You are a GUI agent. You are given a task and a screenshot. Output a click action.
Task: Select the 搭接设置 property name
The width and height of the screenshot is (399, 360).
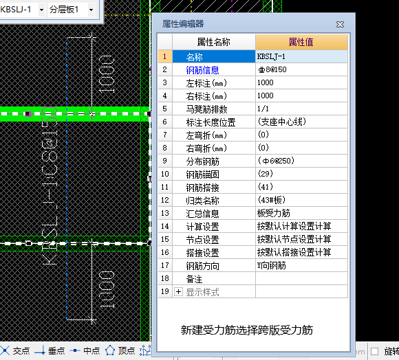[202, 253]
